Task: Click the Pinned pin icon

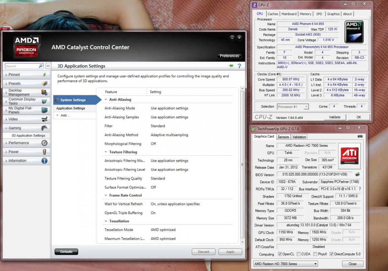Action: pyautogui.click(x=45, y=74)
